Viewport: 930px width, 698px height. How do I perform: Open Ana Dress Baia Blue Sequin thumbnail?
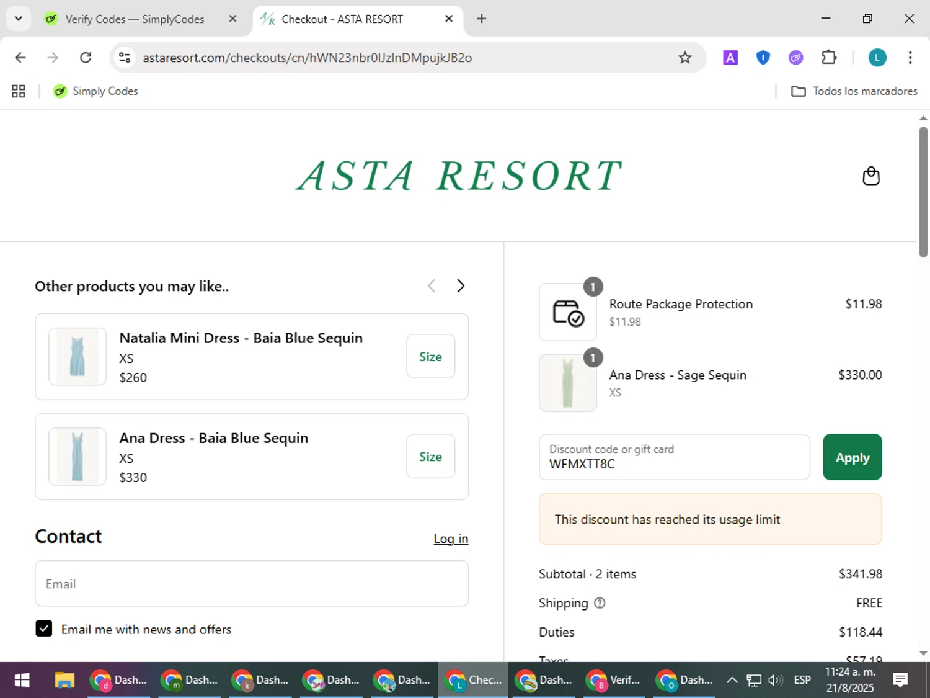[77, 457]
